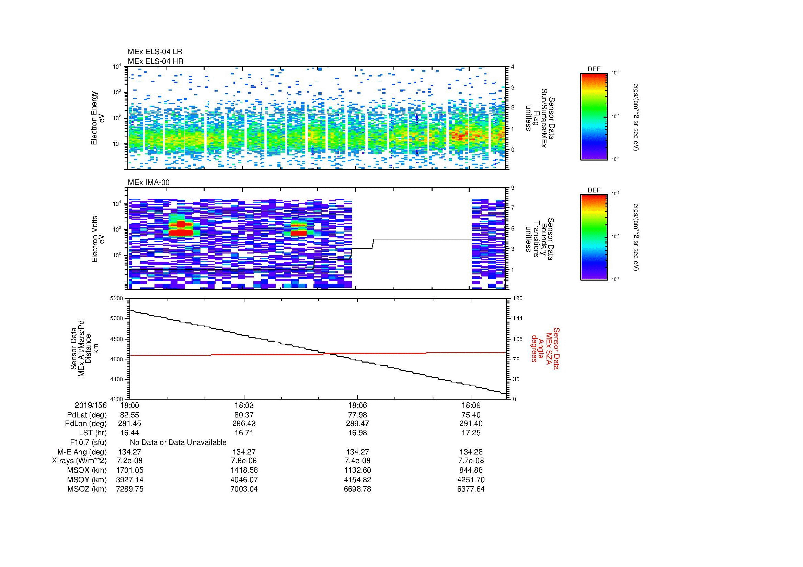The image size is (803, 567).
Task: Click the X-rays value 7.7e-08
Action: (x=471, y=461)
